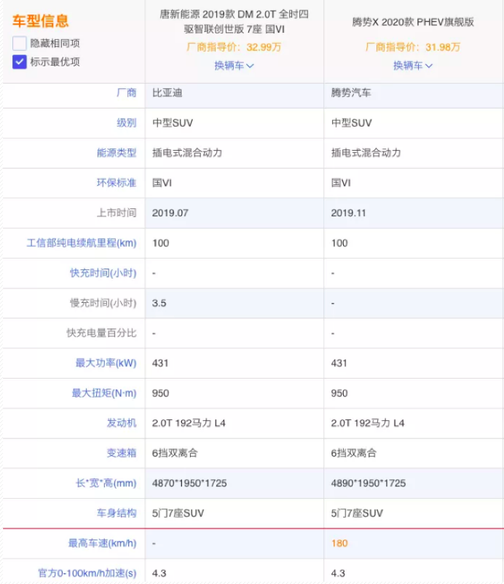Open the 车身结构 label link

click(117, 513)
